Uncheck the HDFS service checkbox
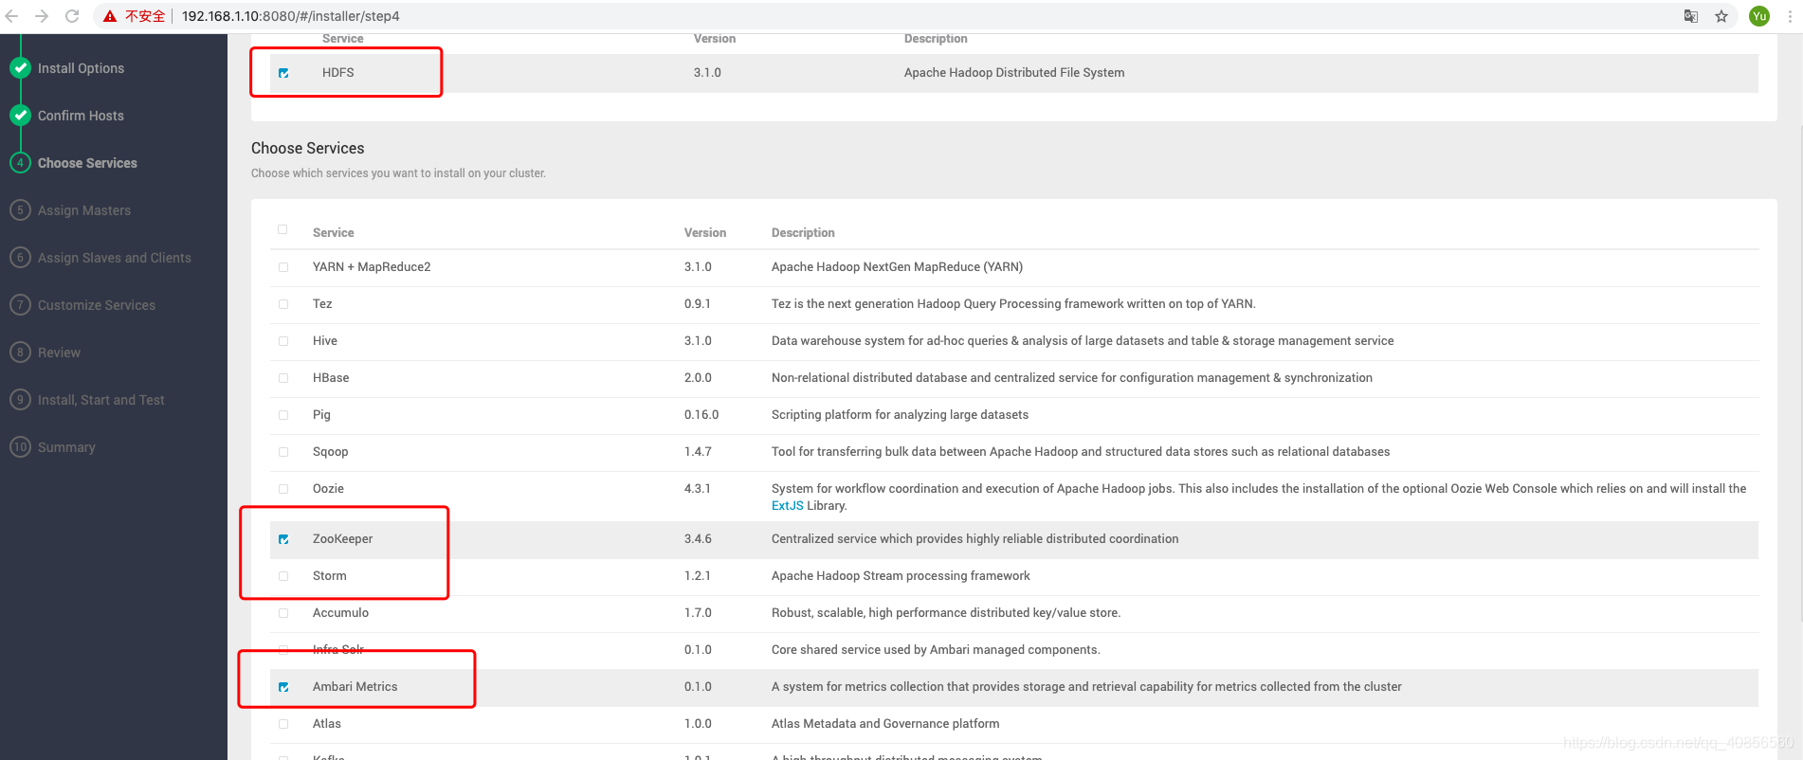The width and height of the screenshot is (1803, 760). pyautogui.click(x=283, y=73)
